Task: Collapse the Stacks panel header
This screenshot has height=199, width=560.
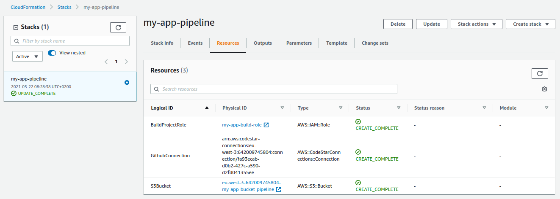Action: pos(16,27)
